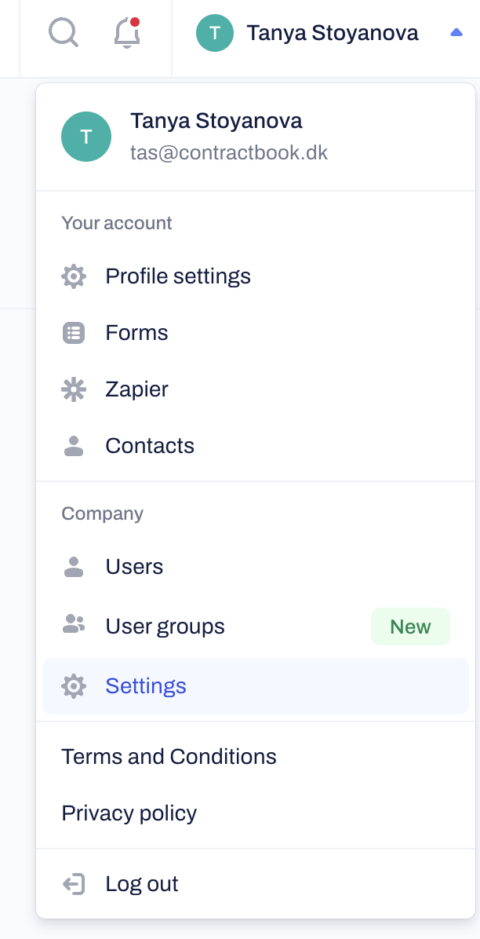The width and height of the screenshot is (480, 939).
Task: Click the Profile settings gear icon
Action: click(74, 276)
